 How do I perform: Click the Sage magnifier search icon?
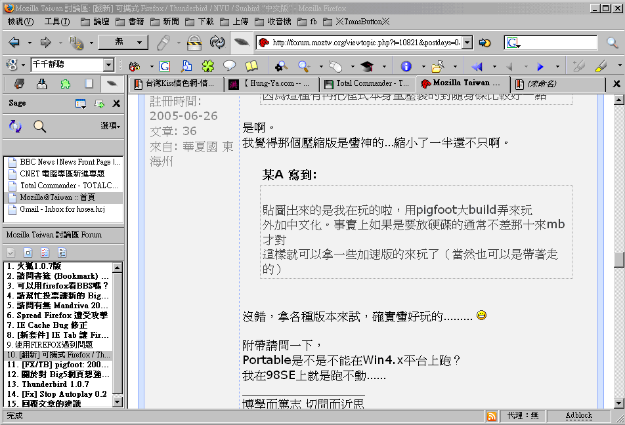40,127
